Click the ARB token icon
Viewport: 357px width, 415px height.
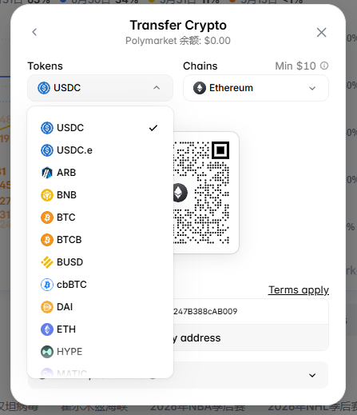point(47,173)
